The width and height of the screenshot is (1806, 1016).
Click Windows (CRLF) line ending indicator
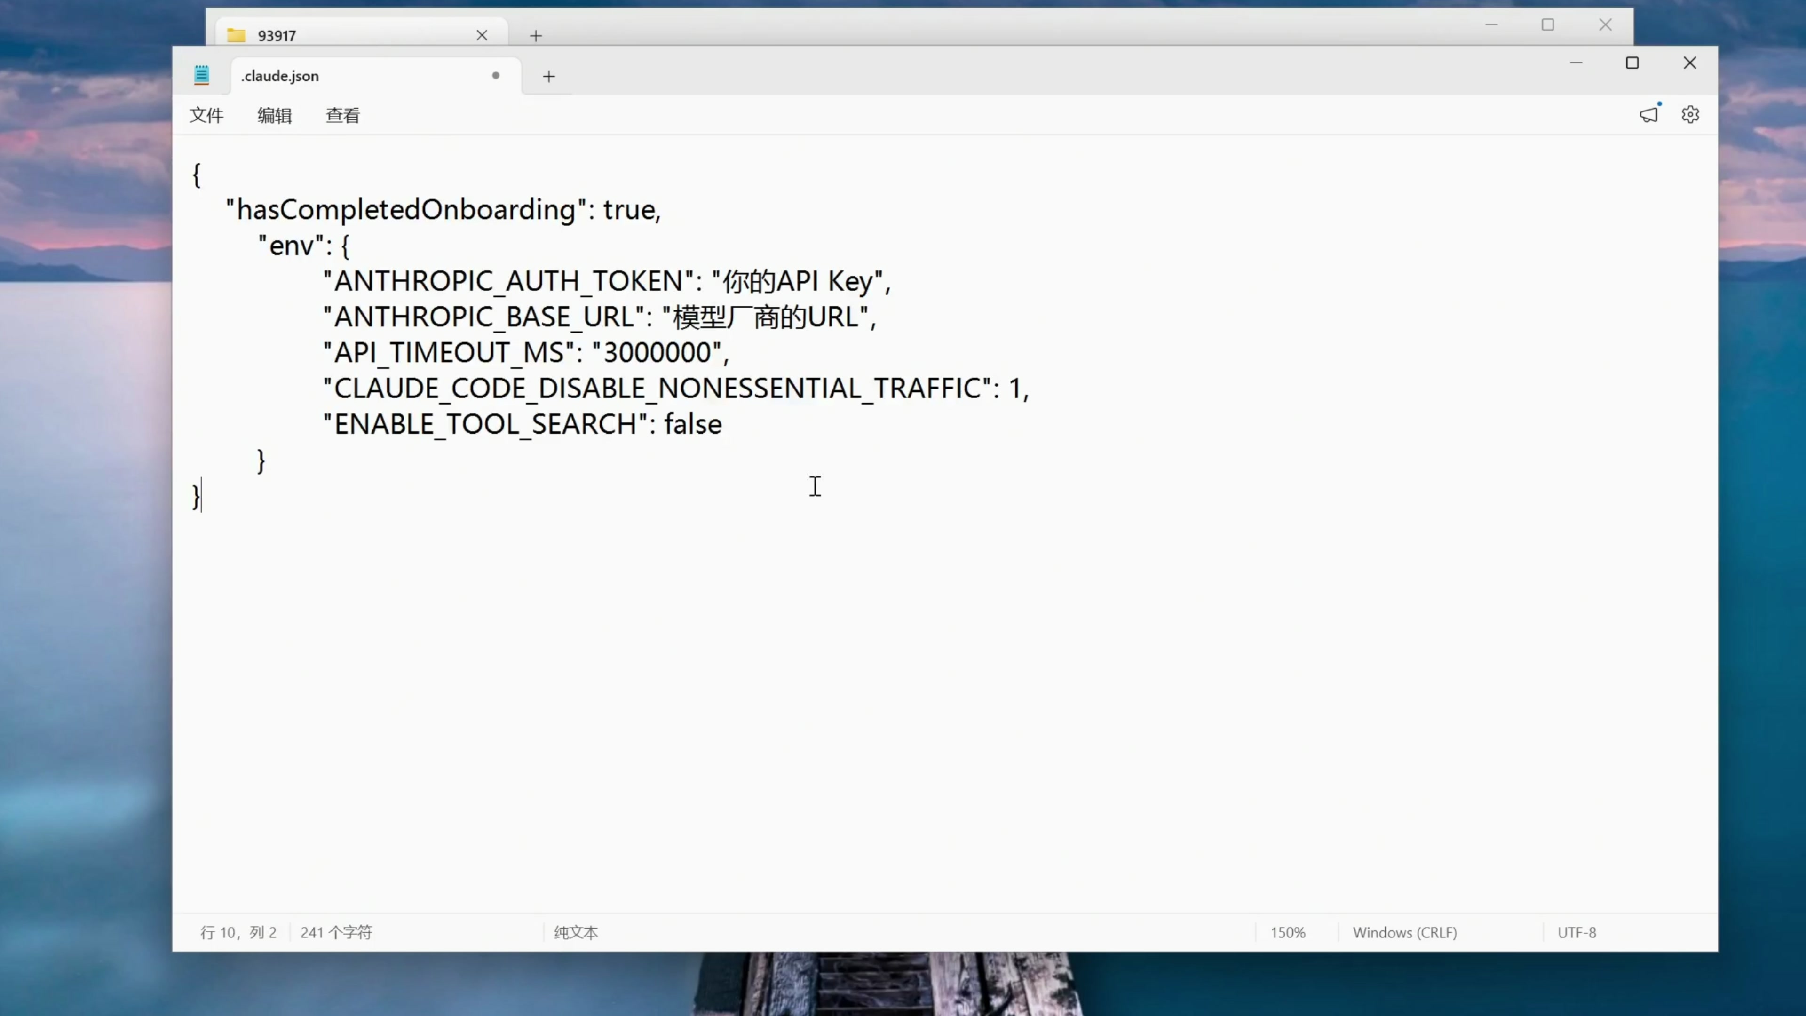pos(1404,933)
